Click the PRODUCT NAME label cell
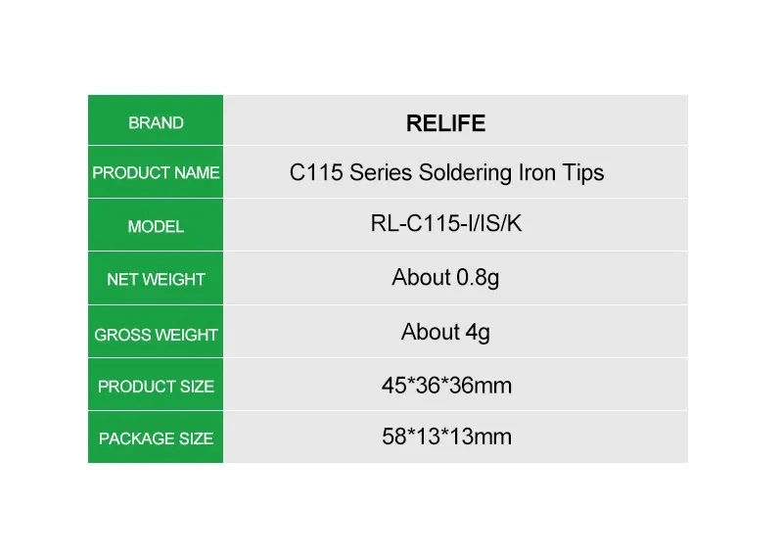Image resolution: width=783 pixels, height=552 pixels. coord(156,172)
